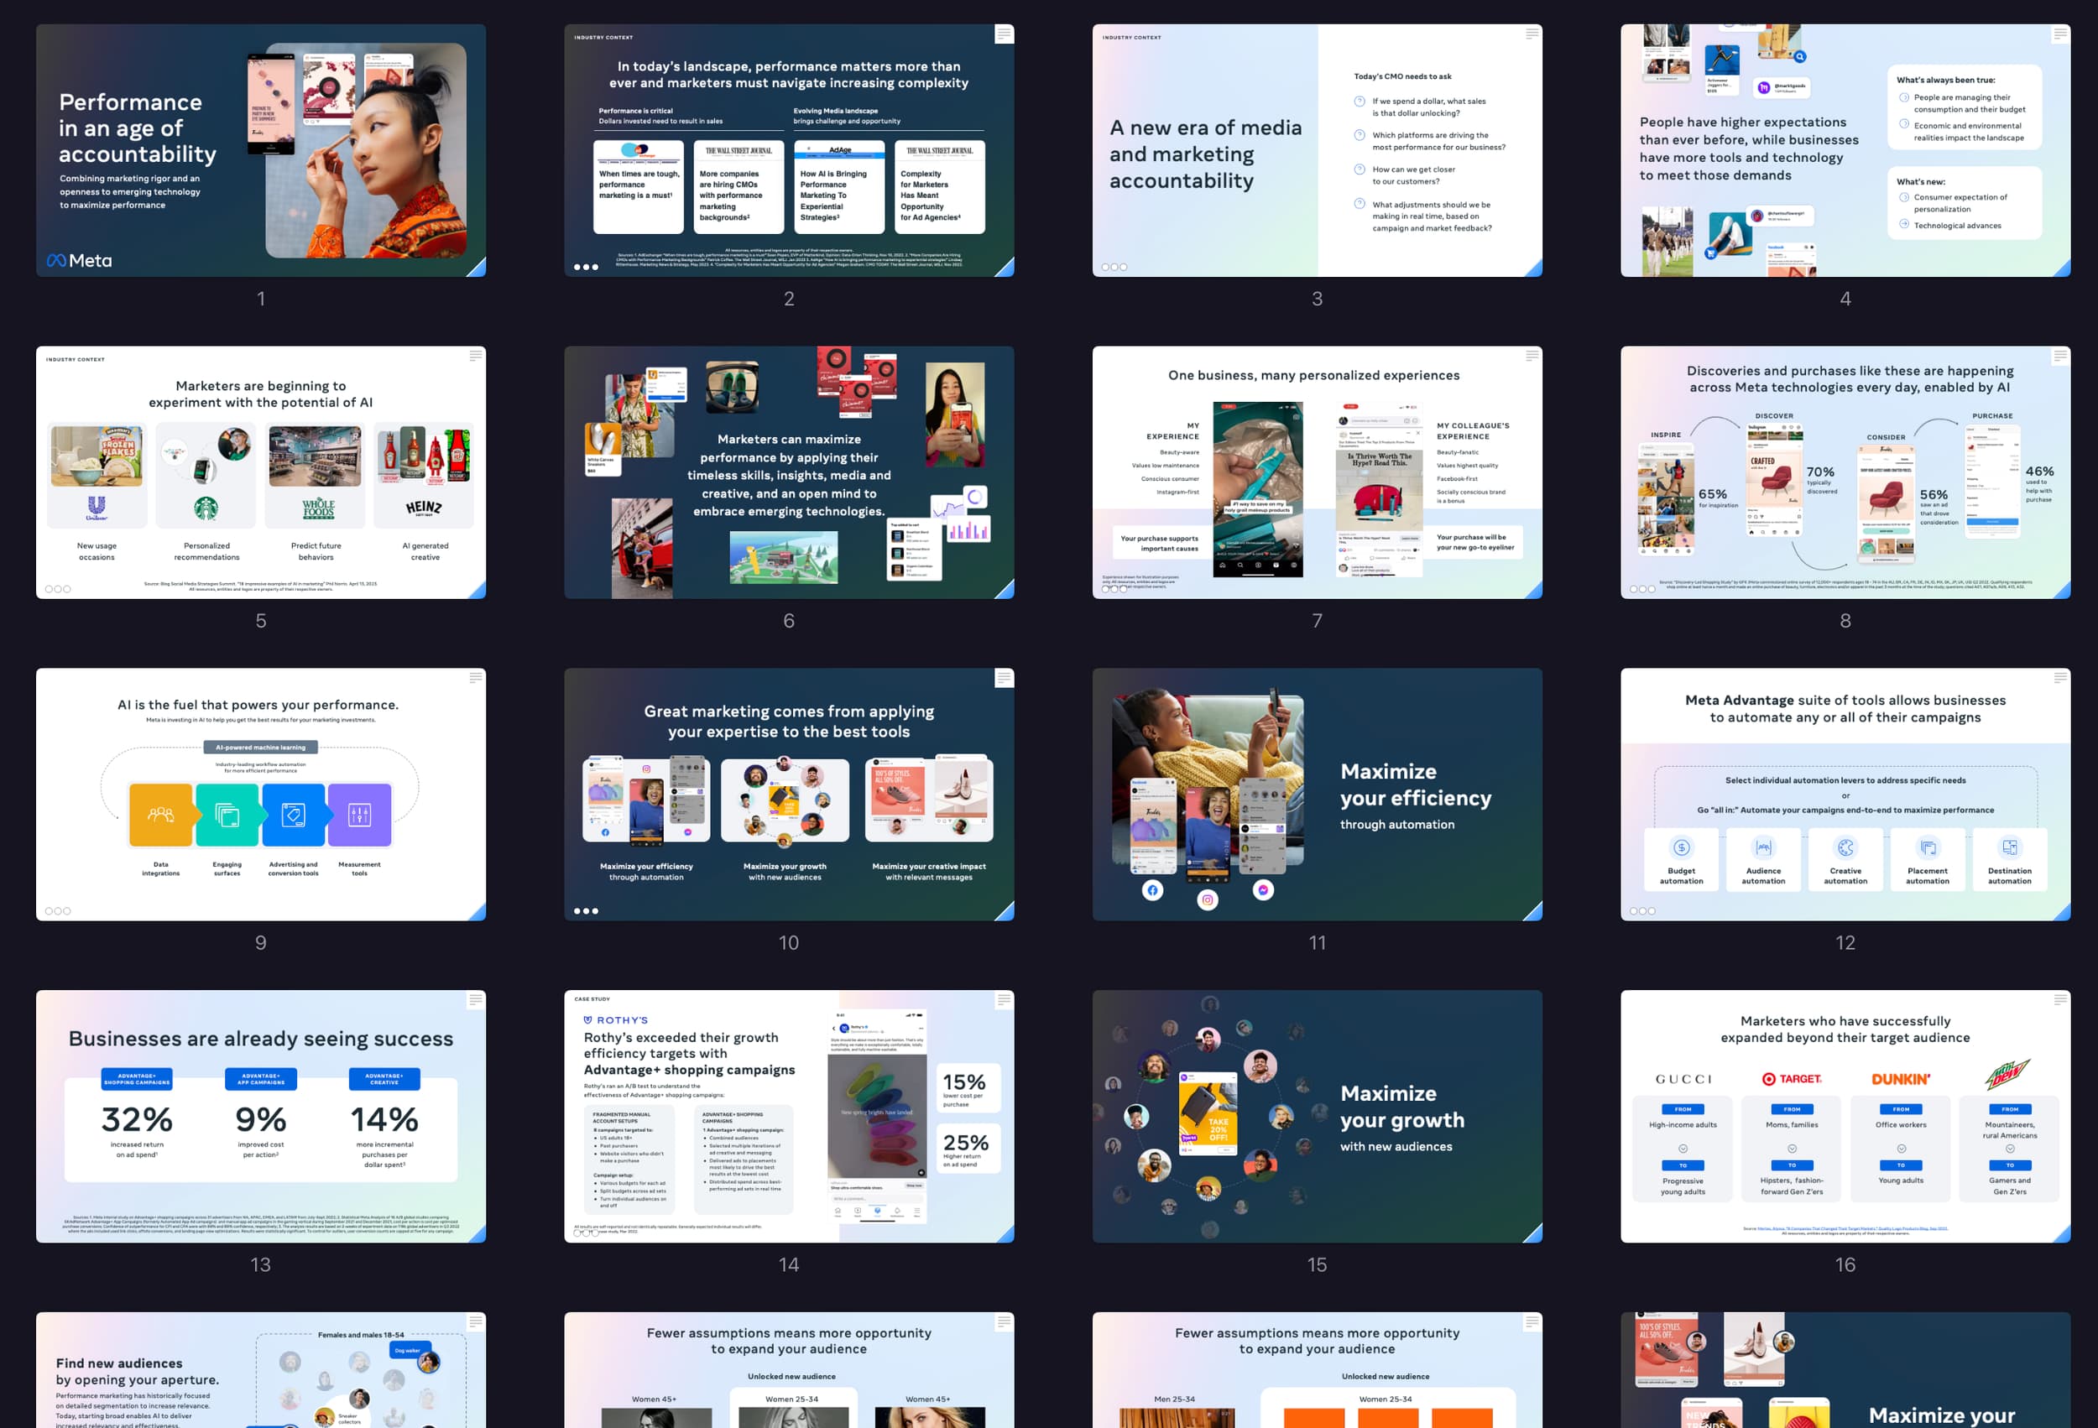The width and height of the screenshot is (2098, 1428).
Task: Select the Meta title slide thumbnail
Action: point(261,150)
